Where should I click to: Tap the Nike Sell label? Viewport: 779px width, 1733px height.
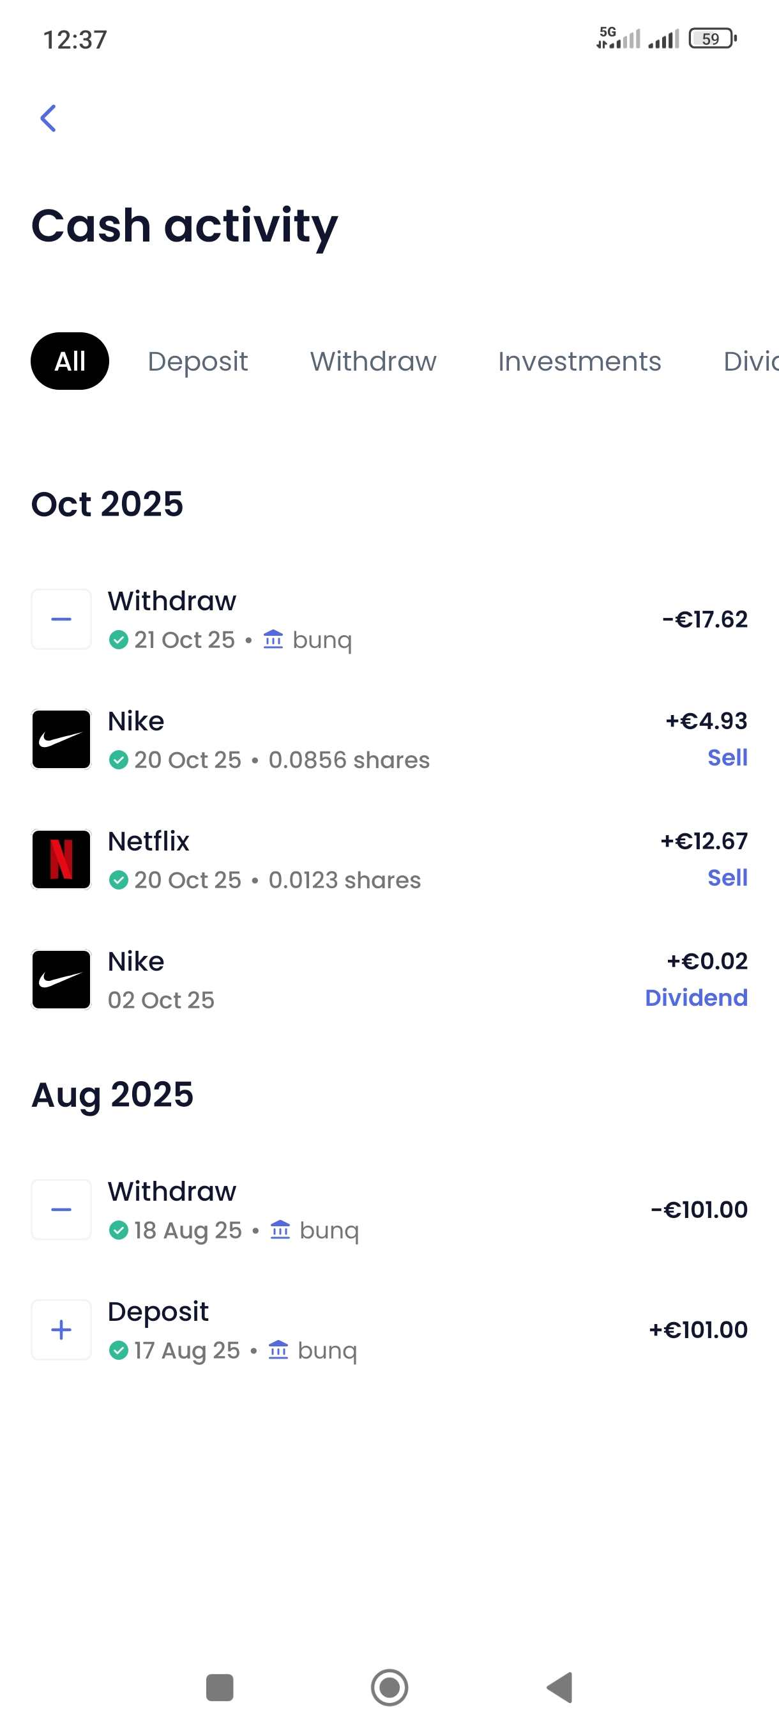727,757
